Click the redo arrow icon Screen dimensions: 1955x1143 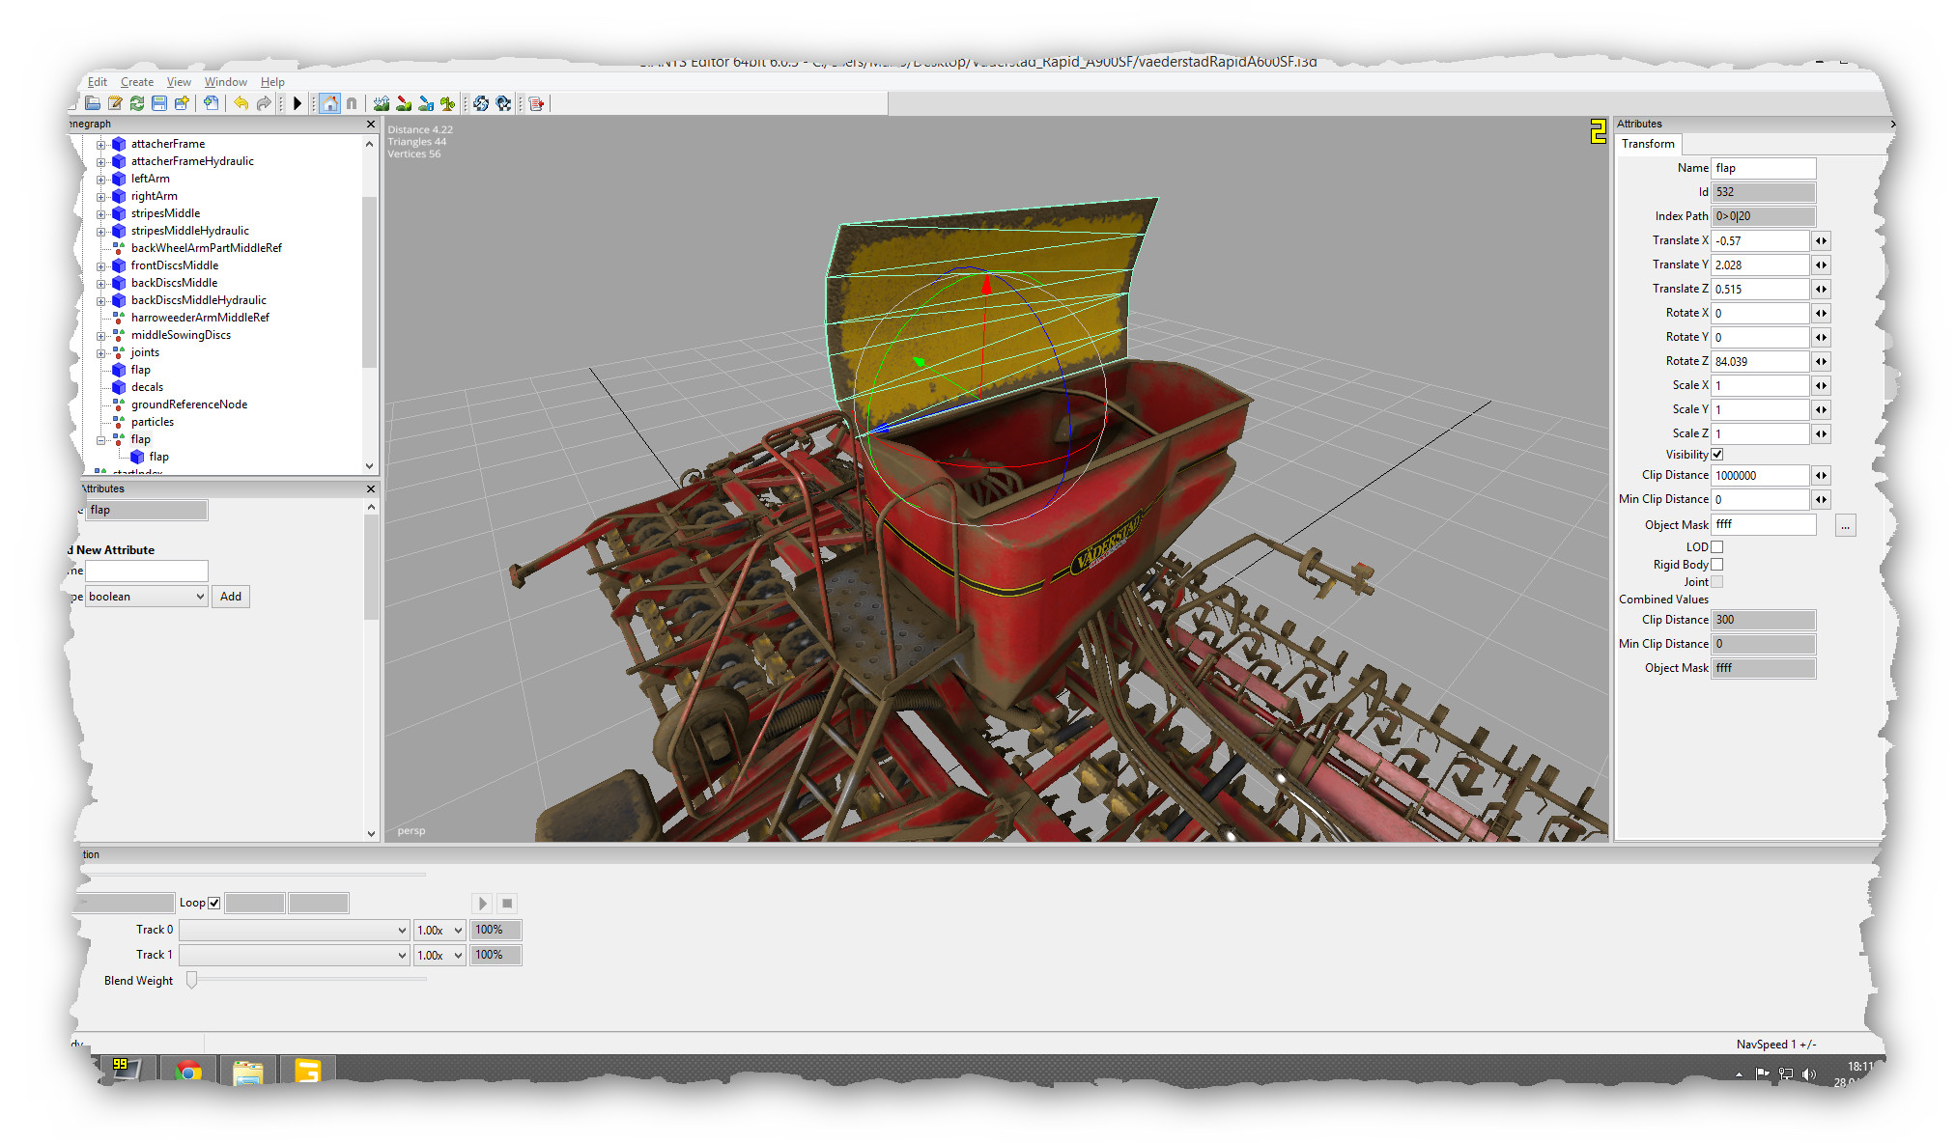[264, 103]
